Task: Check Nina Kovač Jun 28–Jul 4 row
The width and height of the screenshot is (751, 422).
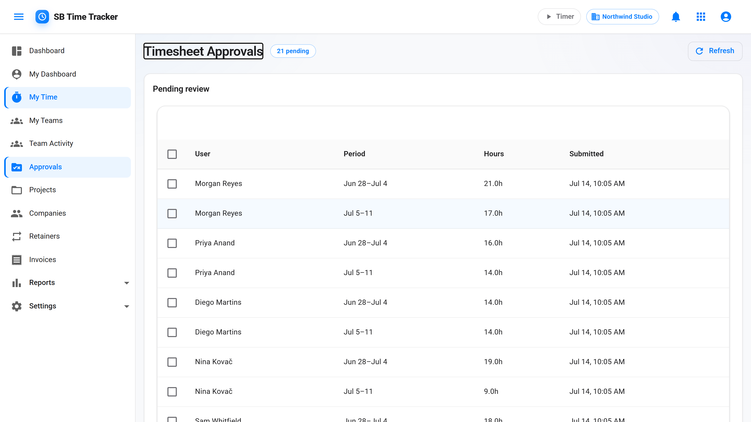Action: (x=172, y=362)
